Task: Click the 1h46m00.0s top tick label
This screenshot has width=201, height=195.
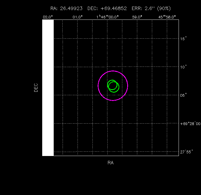Action: (x=107, y=17)
